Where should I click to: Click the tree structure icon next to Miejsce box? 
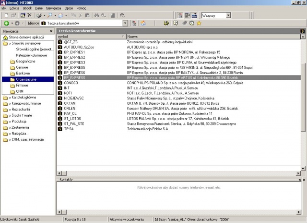coord(134,24)
